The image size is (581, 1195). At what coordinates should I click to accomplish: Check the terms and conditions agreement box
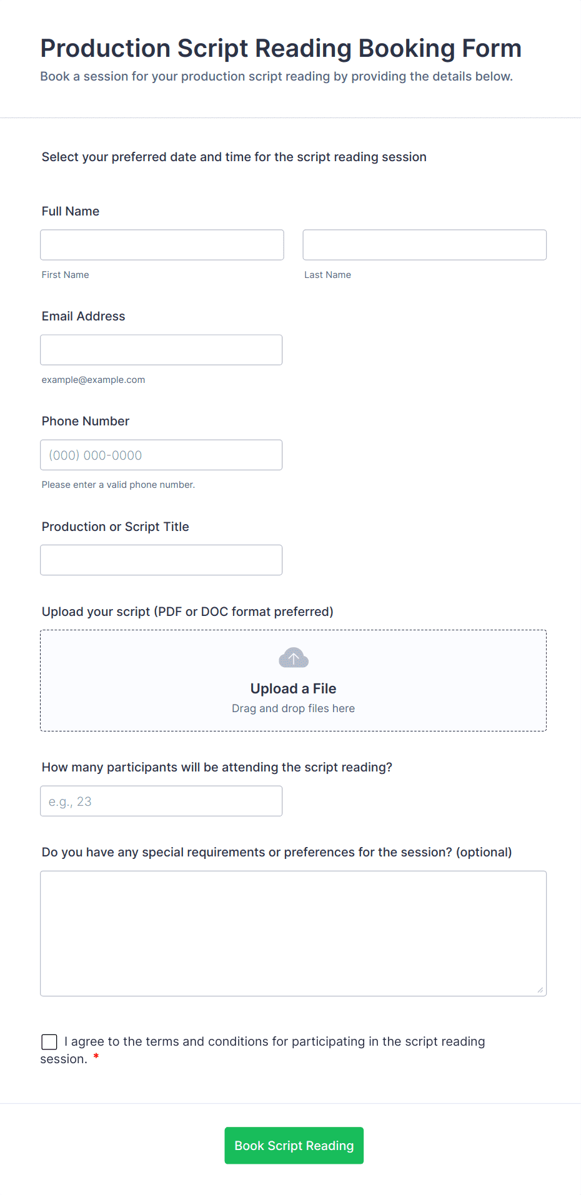coord(49,1041)
